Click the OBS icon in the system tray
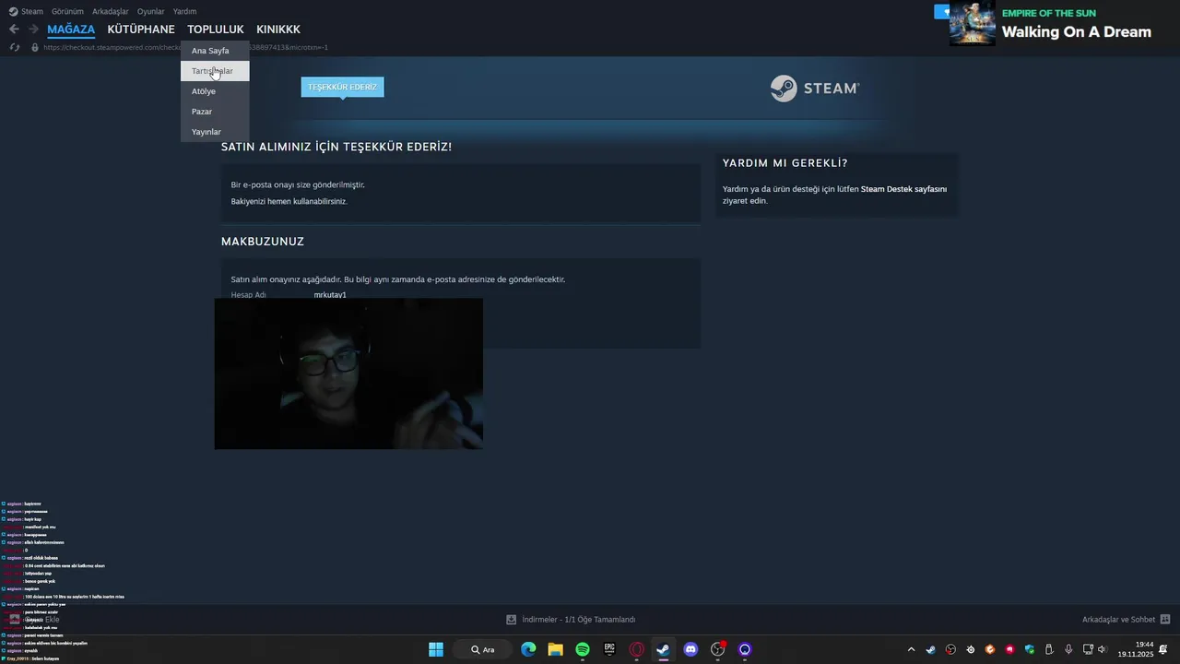1180x664 pixels. tap(950, 649)
